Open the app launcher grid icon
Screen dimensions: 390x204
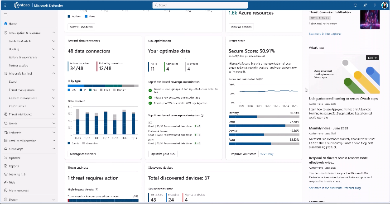click(x=6, y=5)
